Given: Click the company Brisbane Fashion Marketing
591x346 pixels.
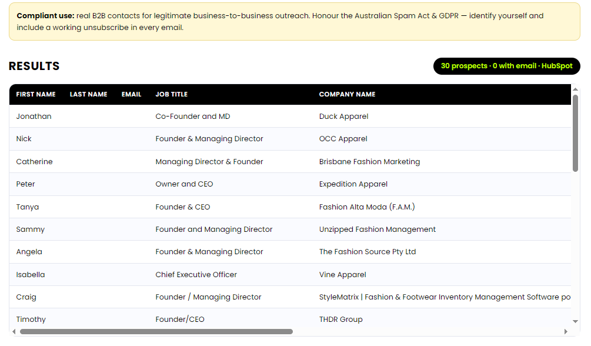Looking at the screenshot, I should point(369,161).
